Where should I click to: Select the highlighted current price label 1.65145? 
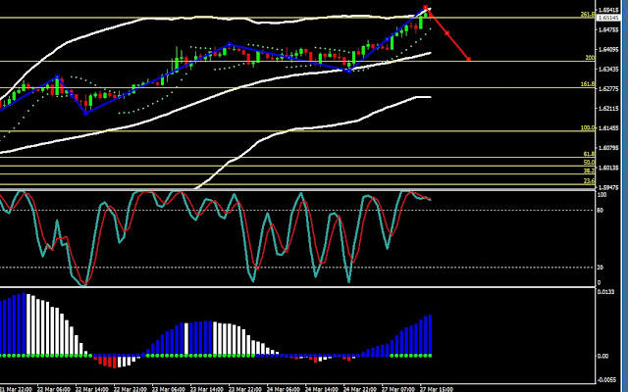pos(608,18)
